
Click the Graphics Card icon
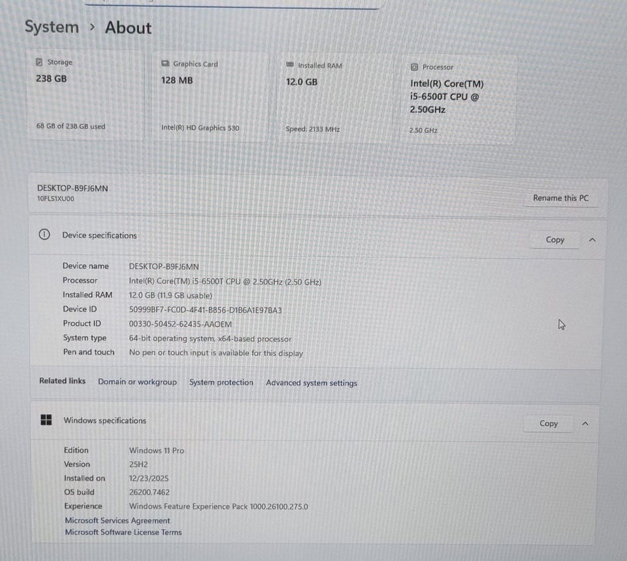coord(165,63)
